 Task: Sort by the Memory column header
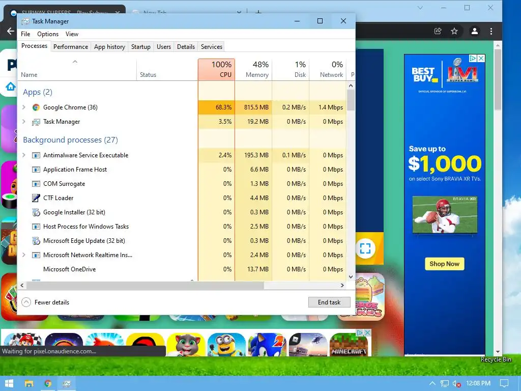253,69
